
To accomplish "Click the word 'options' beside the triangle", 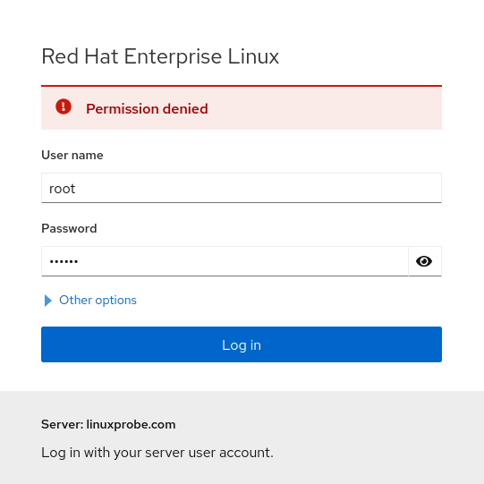I will click(115, 301).
